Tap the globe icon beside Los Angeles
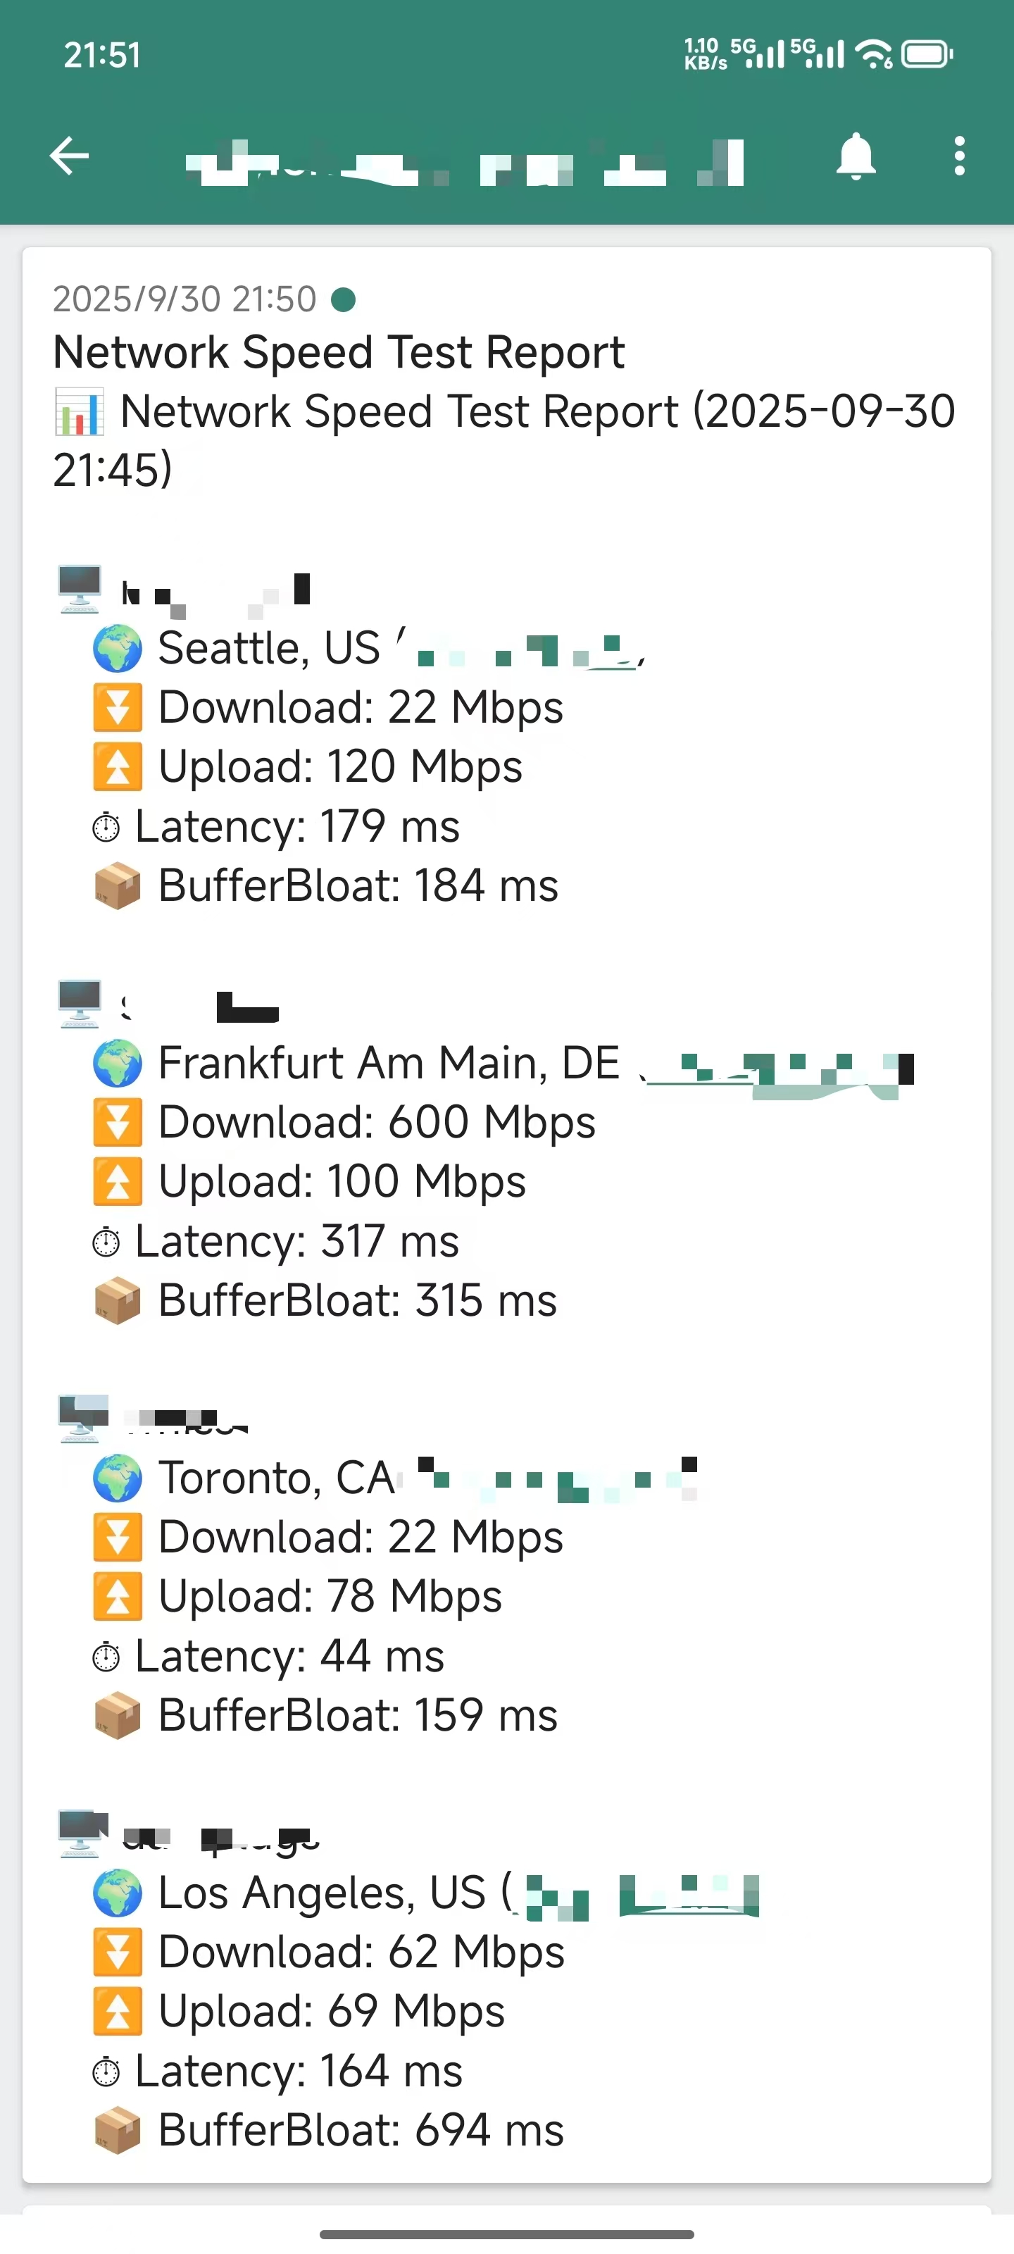Screen dimensions: 1014x2254 (117, 1893)
